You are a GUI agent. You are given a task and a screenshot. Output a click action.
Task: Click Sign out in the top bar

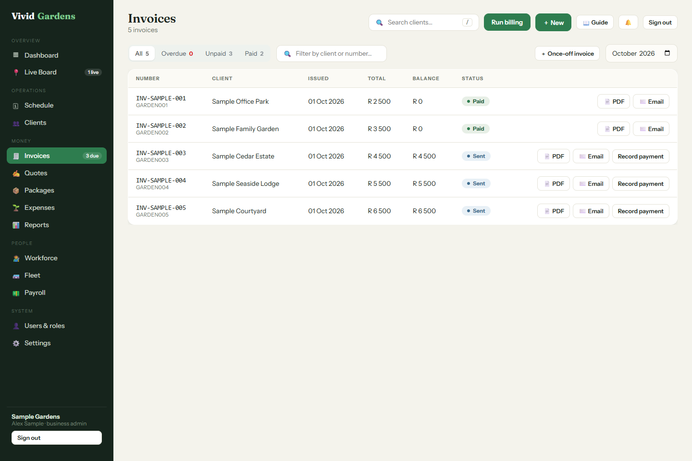tap(660, 23)
